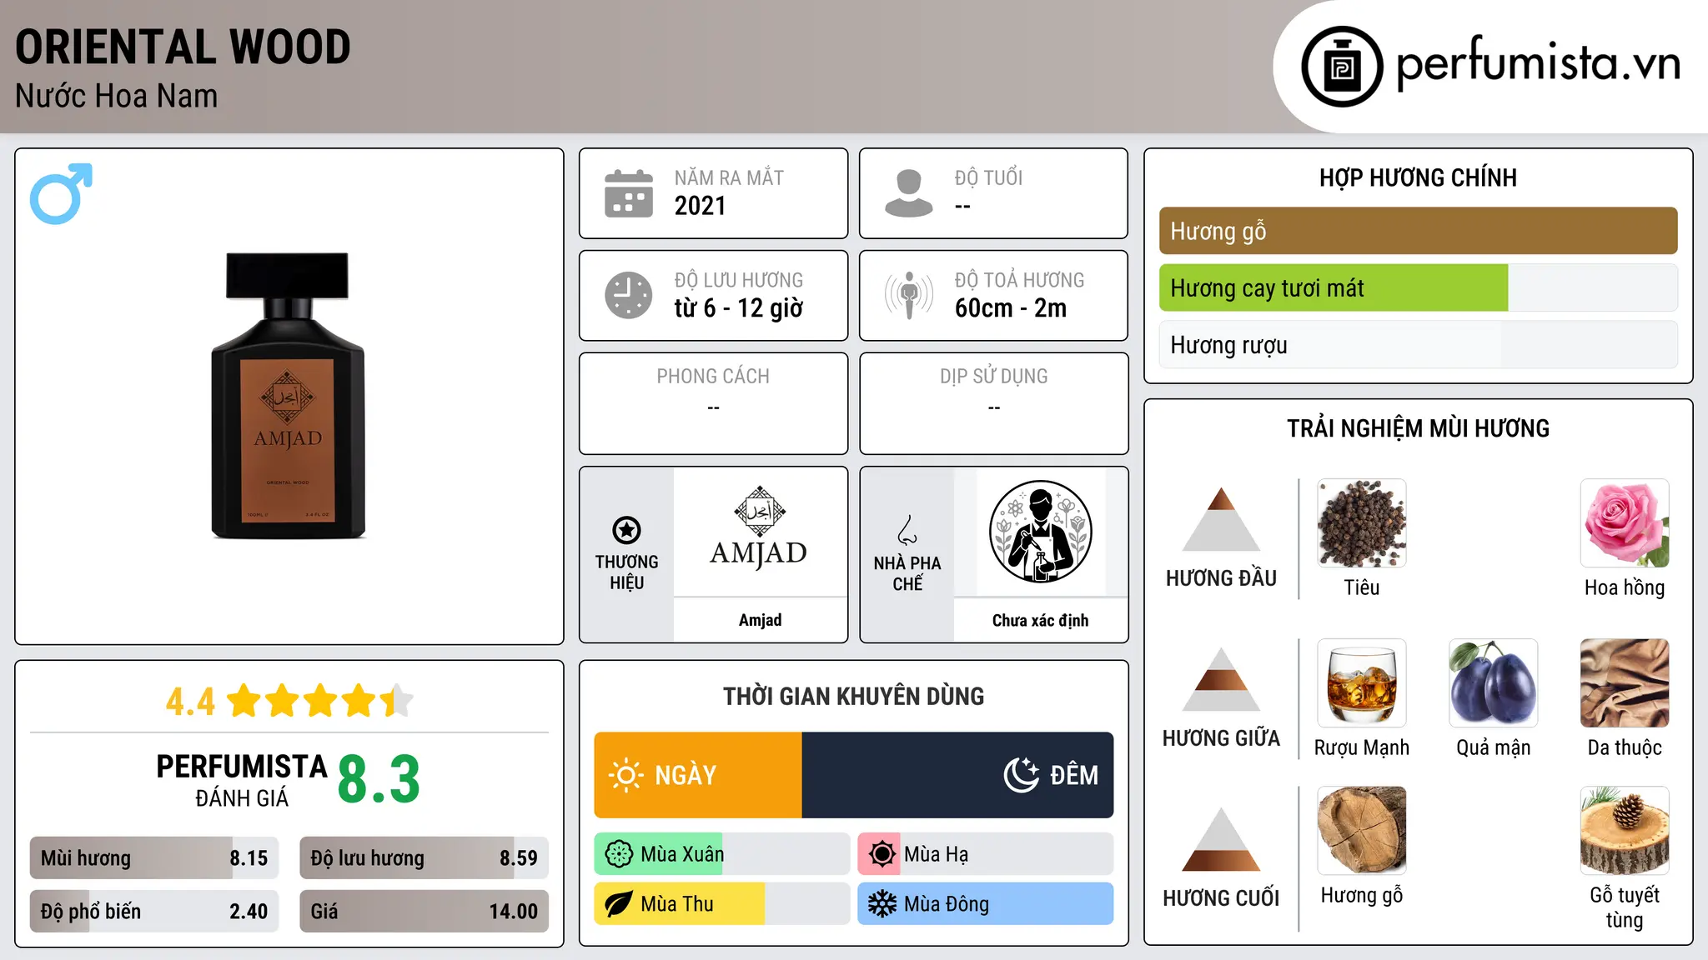1708x960 pixels.
Task: Click the Độ phổ biến 2.40 score bar
Action: click(154, 912)
